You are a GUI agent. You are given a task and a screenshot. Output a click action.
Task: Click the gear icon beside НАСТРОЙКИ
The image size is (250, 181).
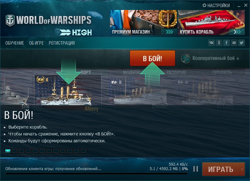[x=204, y=5]
